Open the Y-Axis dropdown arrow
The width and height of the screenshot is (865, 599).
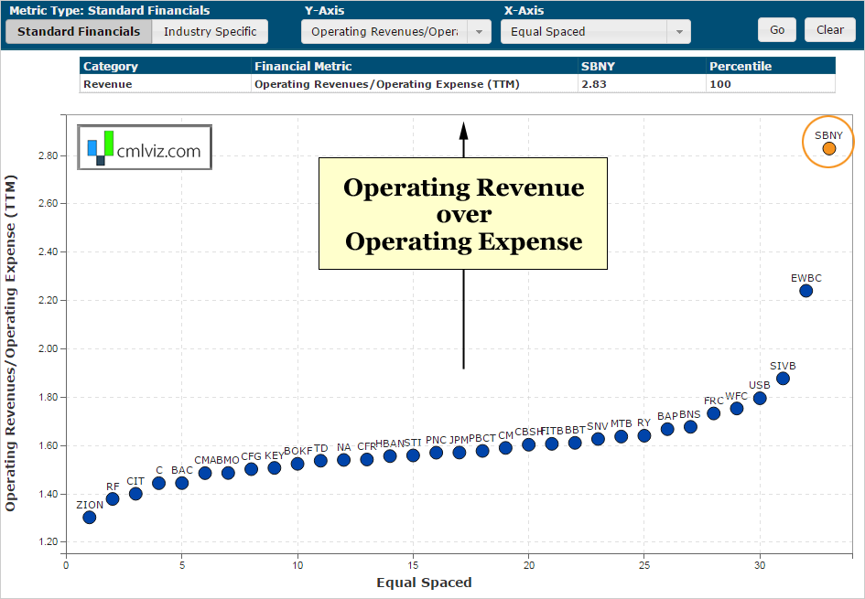pyautogui.click(x=480, y=32)
